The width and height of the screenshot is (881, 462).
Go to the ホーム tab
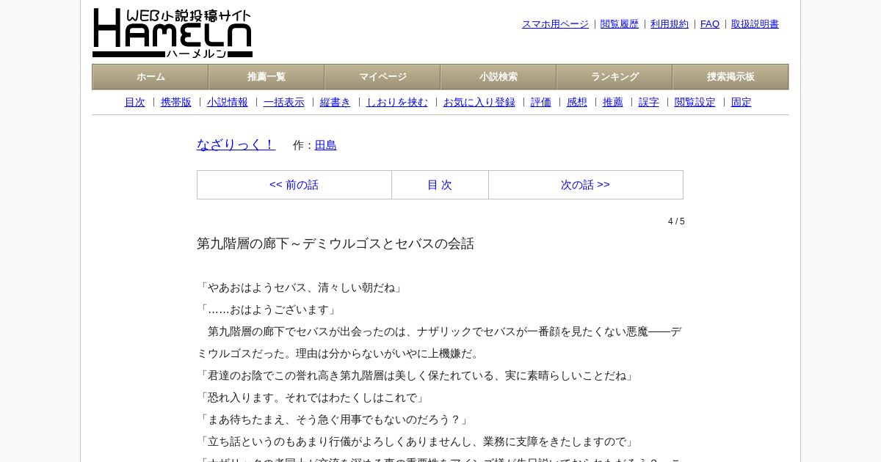[151, 77]
